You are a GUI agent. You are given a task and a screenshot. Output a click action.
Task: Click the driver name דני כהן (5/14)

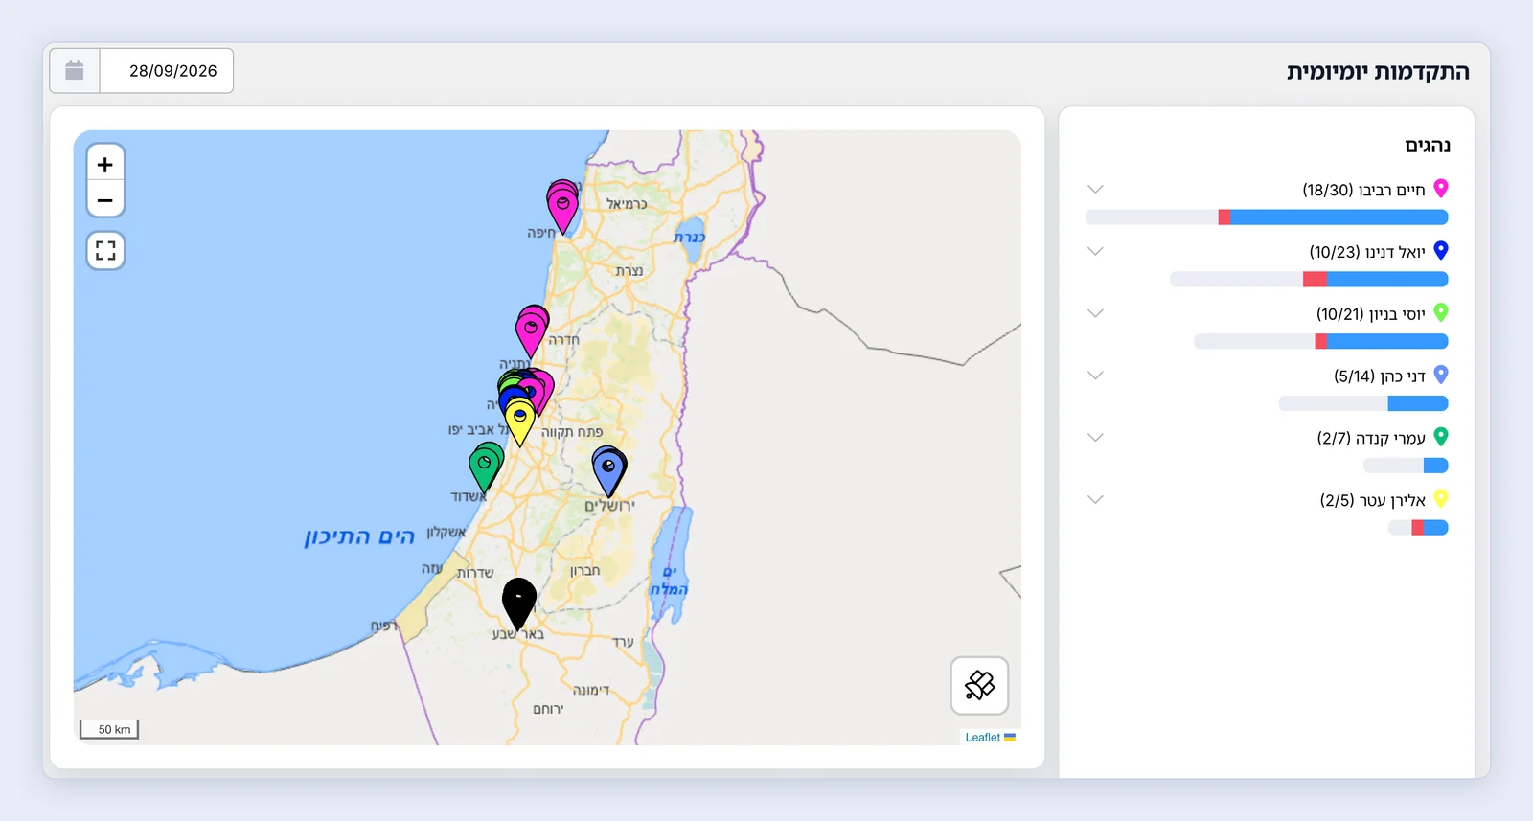1380,376
